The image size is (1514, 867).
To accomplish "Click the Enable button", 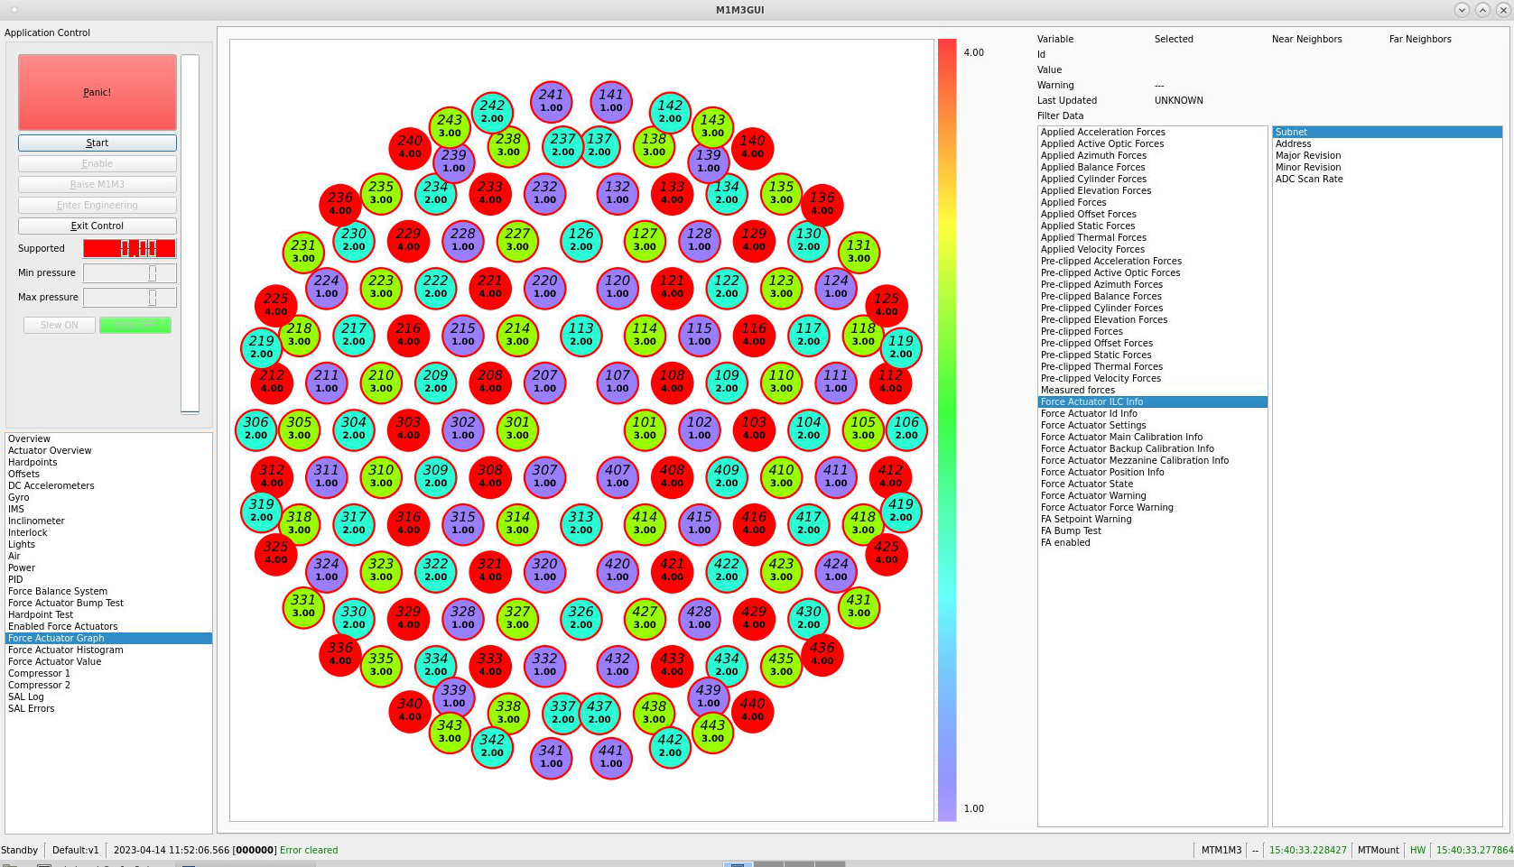I will 98,163.
